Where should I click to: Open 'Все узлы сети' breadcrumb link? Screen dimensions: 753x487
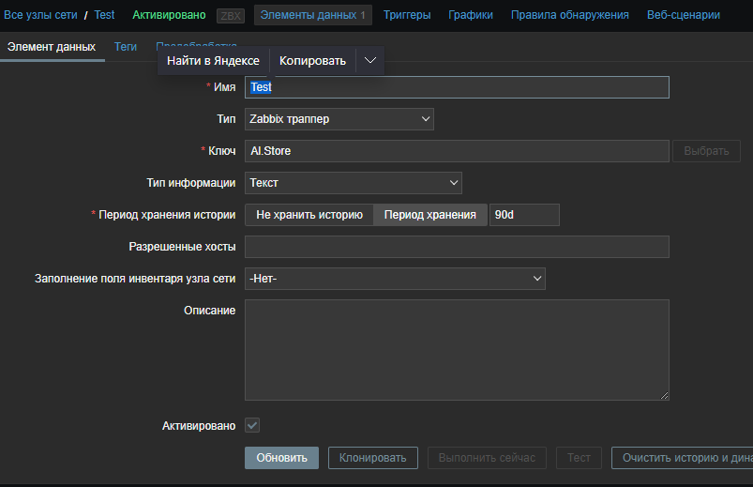click(x=40, y=15)
